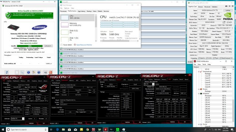Click the bus interface question mark in GPU-Z
Image resolution: width=236 pixels, height=132 pixels.
click(x=232, y=28)
